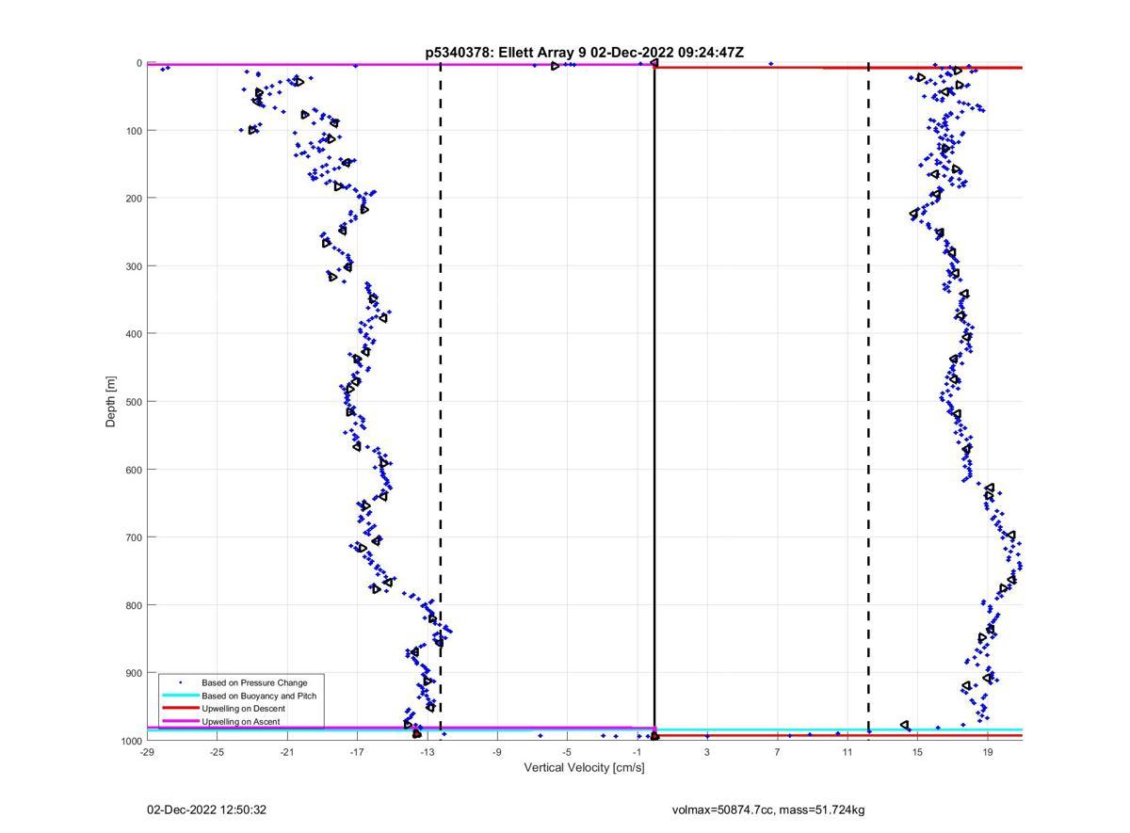Viewport: 1130px width, 833px height.
Task: Click the x-axis tick label -25
Action: [x=217, y=752]
